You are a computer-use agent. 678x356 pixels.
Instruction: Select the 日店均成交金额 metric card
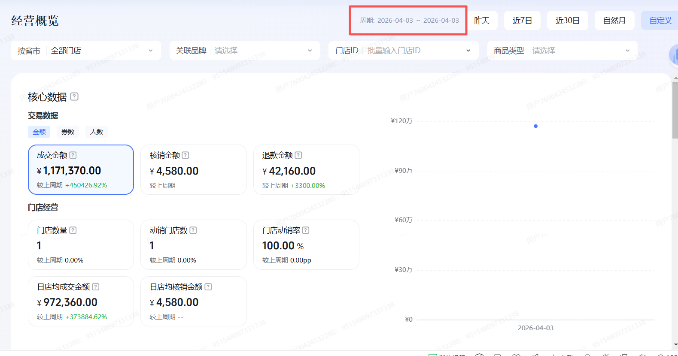(81, 301)
